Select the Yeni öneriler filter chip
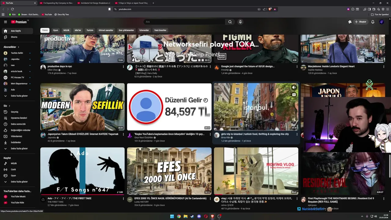The image size is (391, 220). pyautogui.click(x=160, y=30)
